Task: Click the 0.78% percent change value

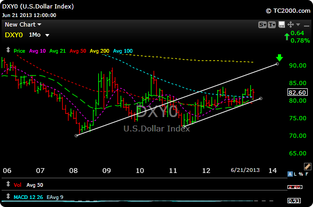Action: (300, 41)
